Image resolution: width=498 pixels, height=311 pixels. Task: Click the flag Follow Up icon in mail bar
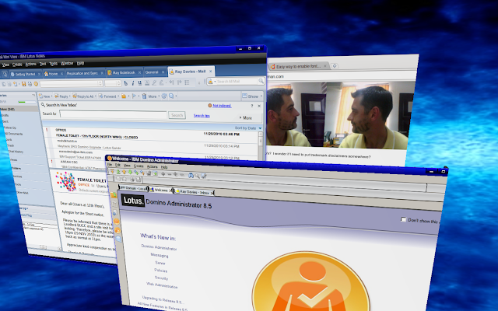click(x=134, y=96)
